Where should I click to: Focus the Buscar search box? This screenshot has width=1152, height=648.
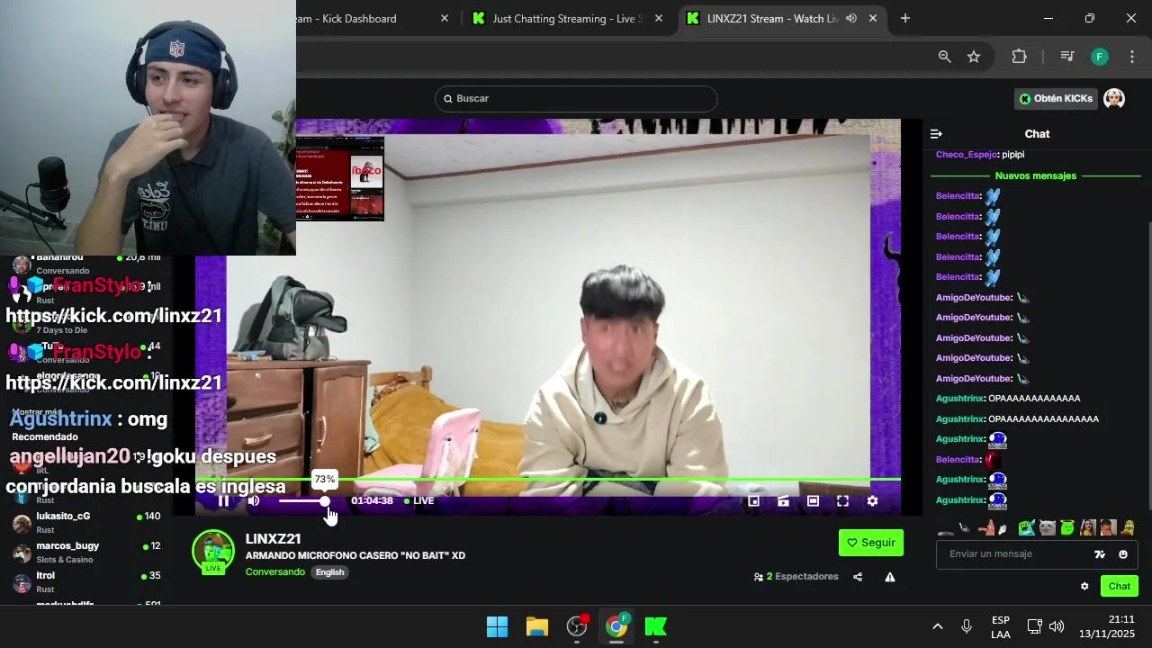tap(576, 99)
